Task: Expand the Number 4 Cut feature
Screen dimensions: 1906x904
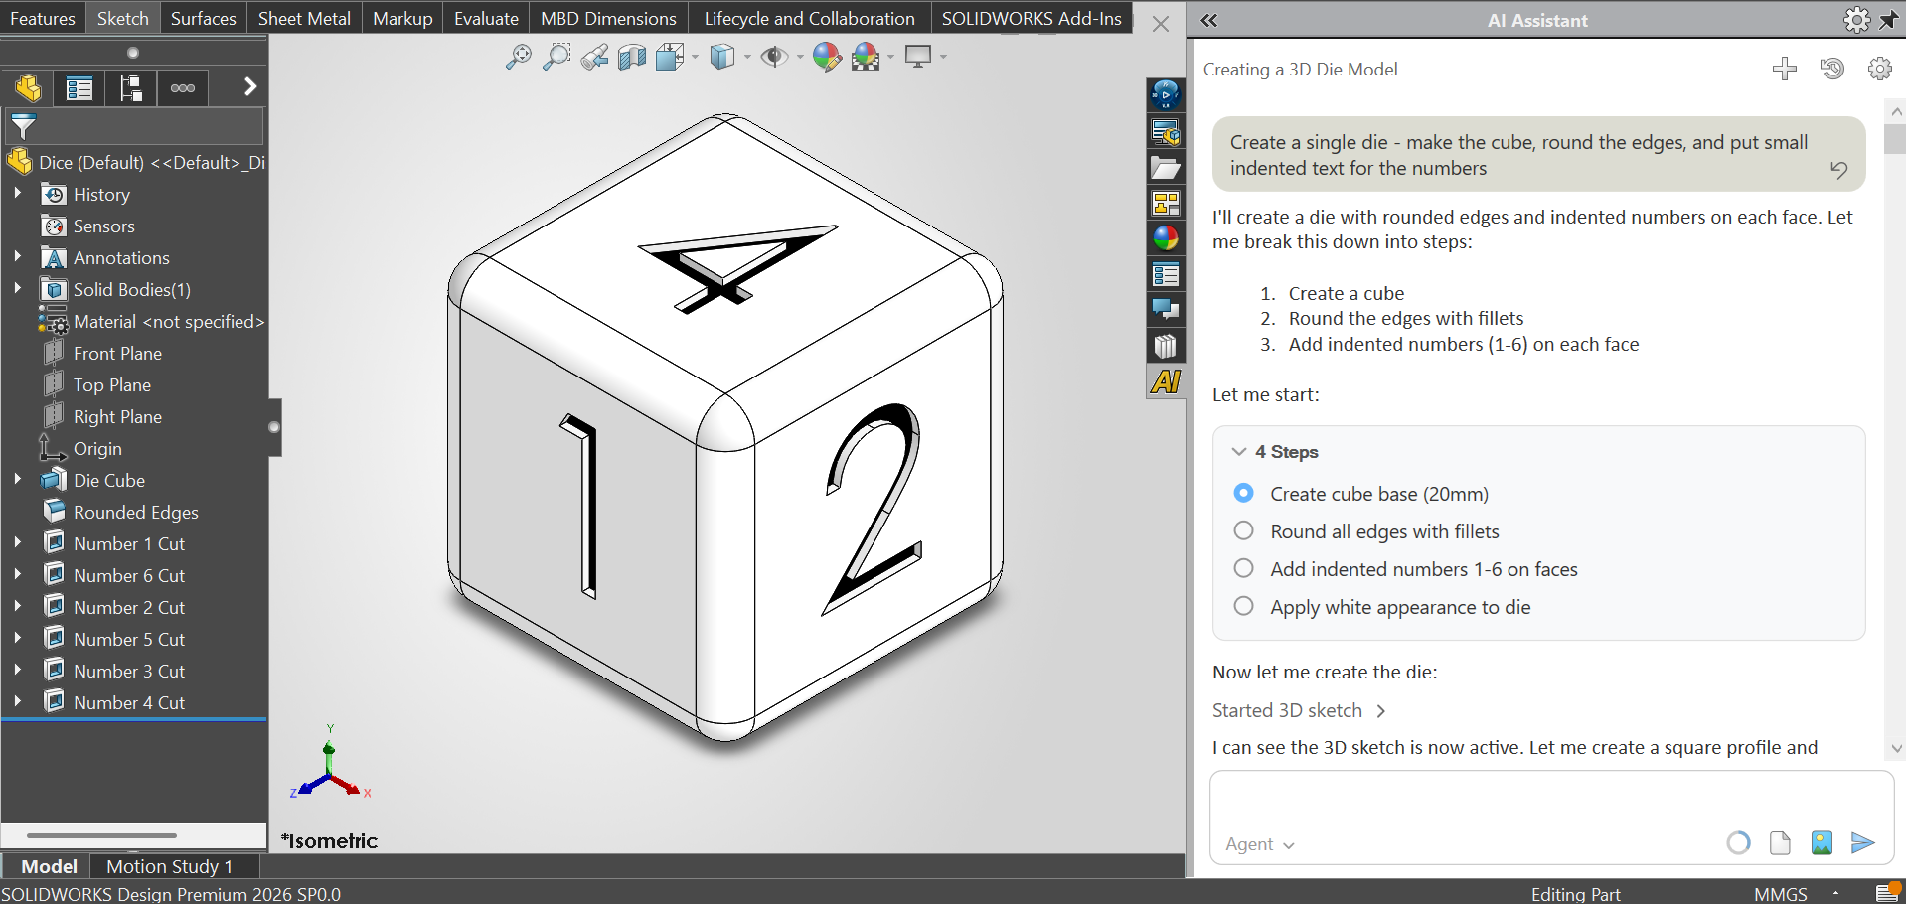Action: 17,702
